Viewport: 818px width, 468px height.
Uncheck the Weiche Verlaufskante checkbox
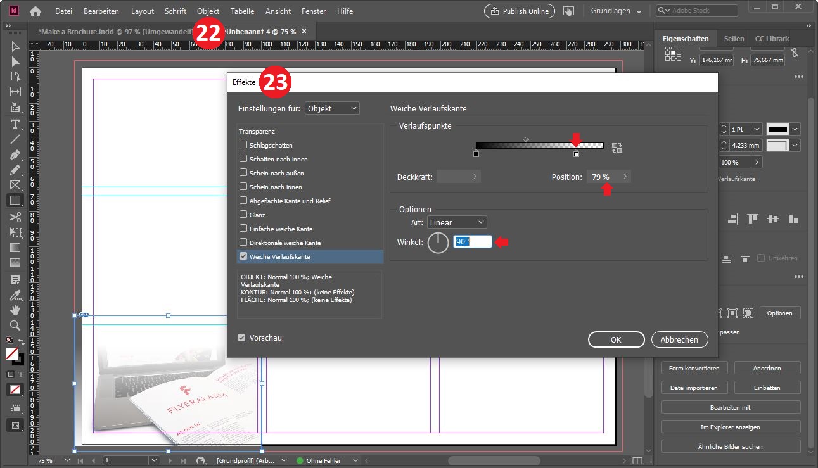click(x=243, y=256)
